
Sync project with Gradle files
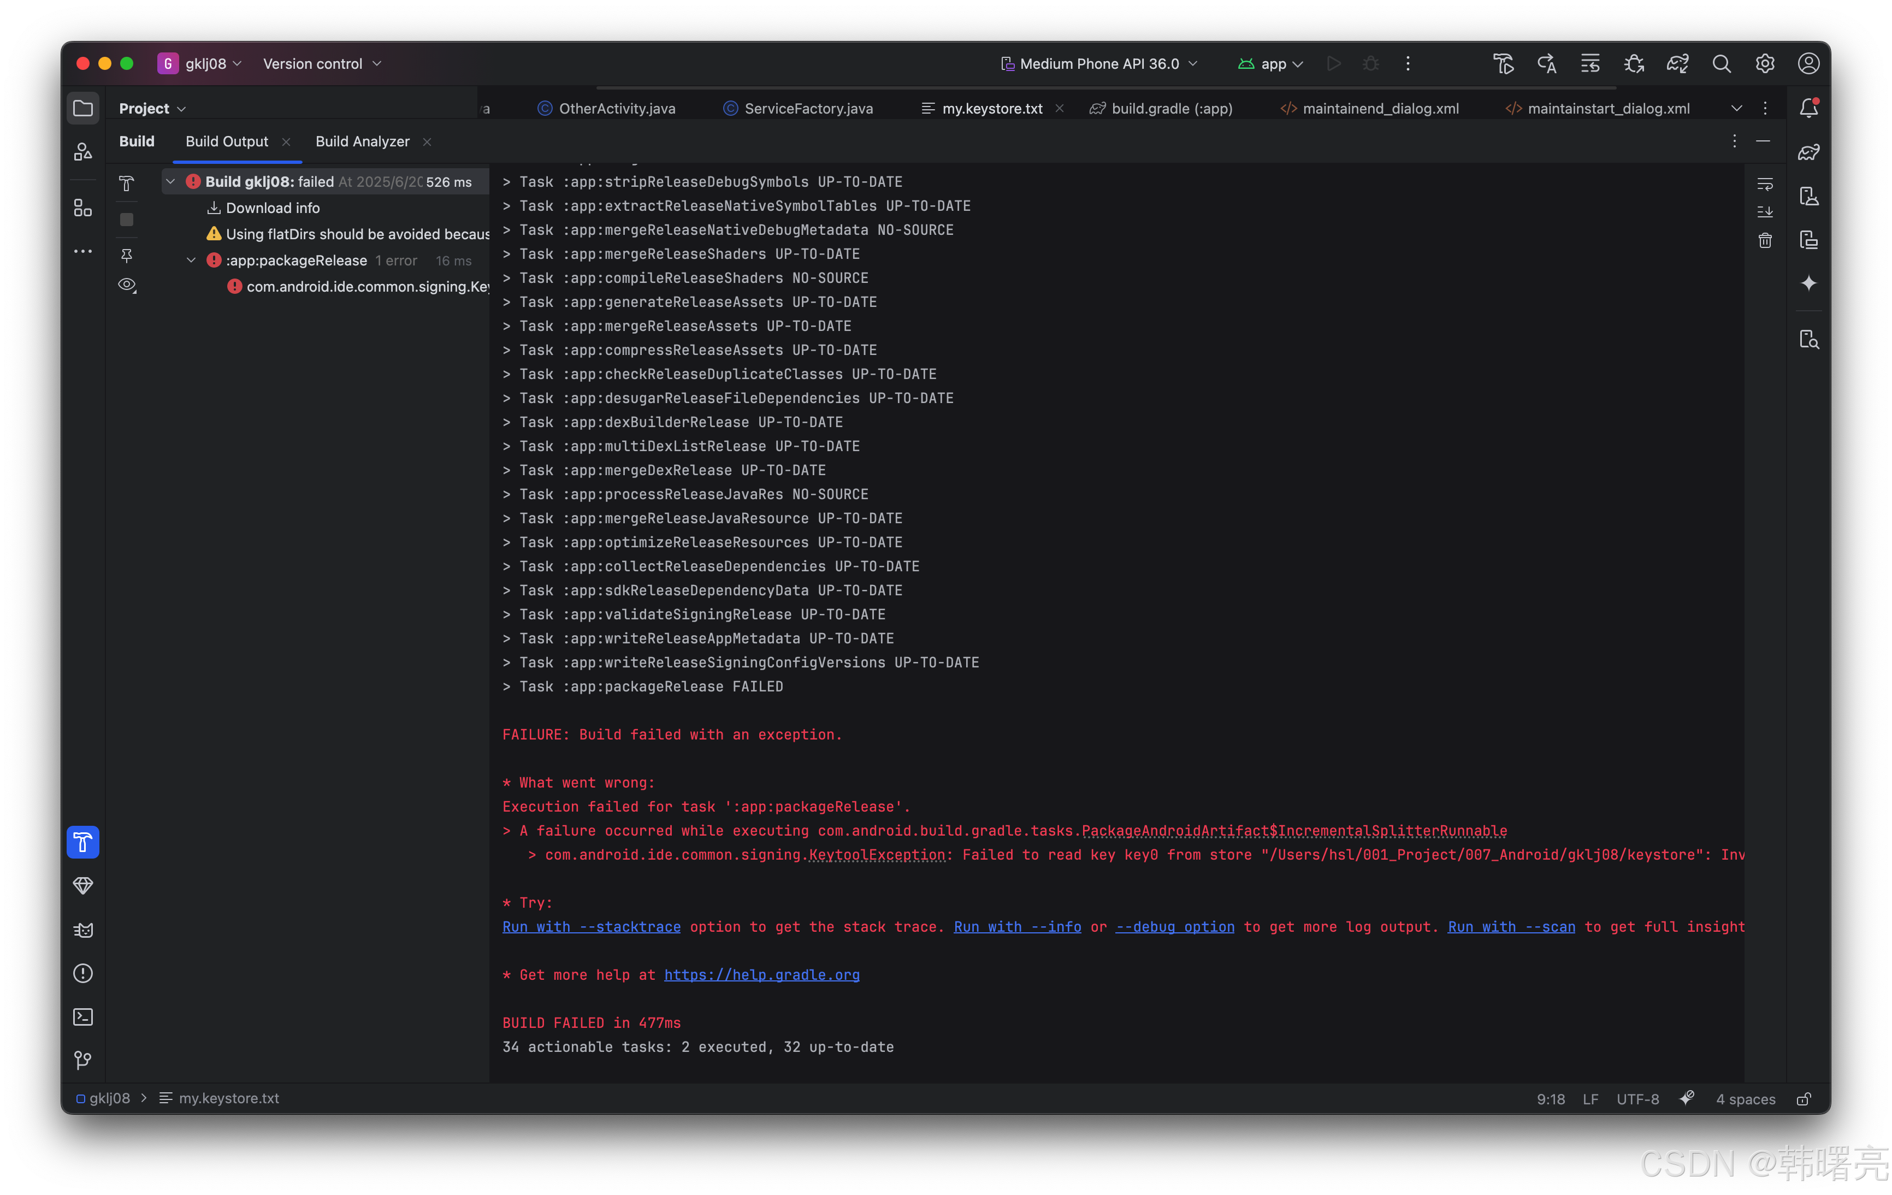(x=1677, y=64)
